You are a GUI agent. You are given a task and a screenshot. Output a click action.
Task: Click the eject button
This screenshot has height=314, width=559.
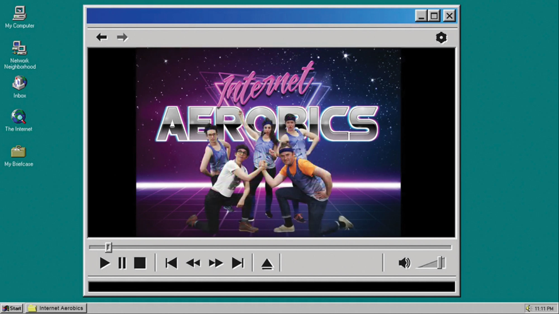[x=267, y=264]
